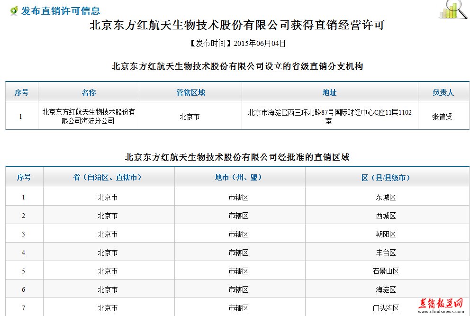470x316 pixels.
Task: Click the 负责人 column header
Action: pyautogui.click(x=443, y=92)
